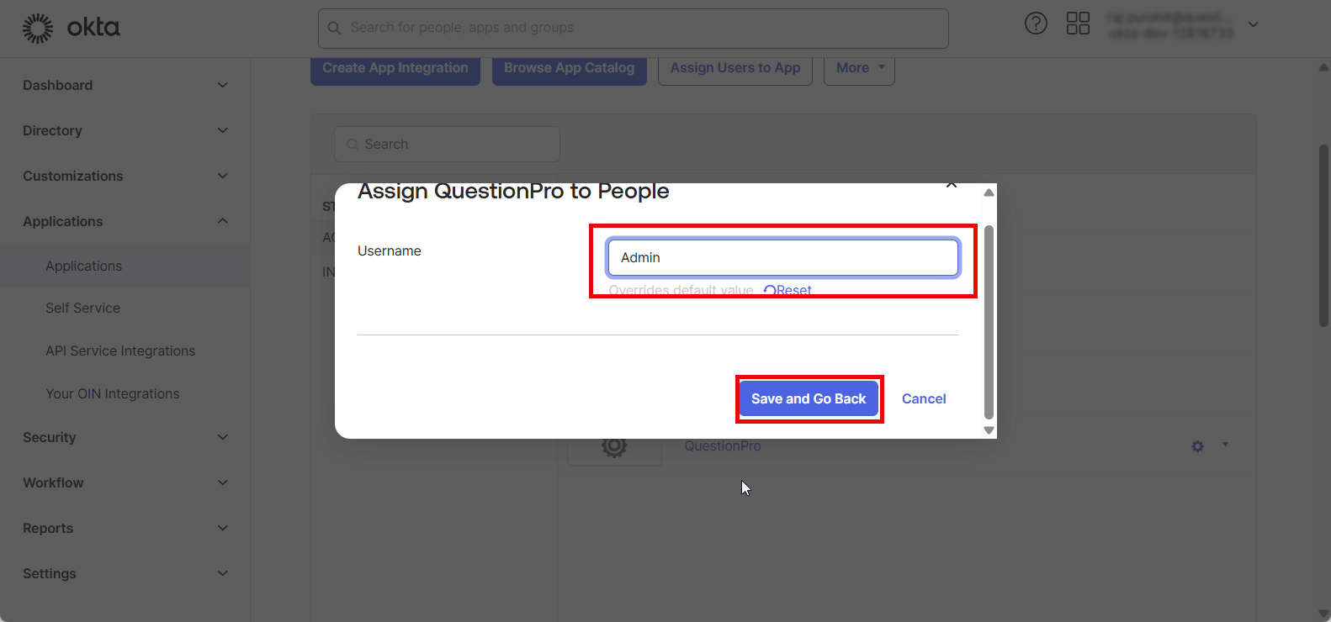Close the Assign QuestionPro dialog
Image resolution: width=1331 pixels, height=622 pixels.
coord(951,185)
